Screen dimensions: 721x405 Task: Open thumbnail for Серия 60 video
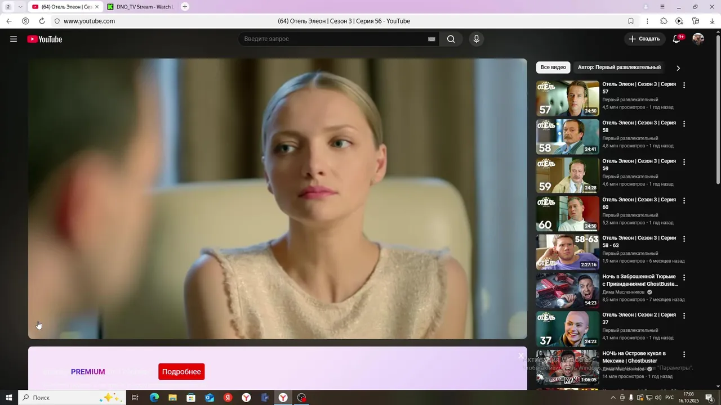[568, 214]
